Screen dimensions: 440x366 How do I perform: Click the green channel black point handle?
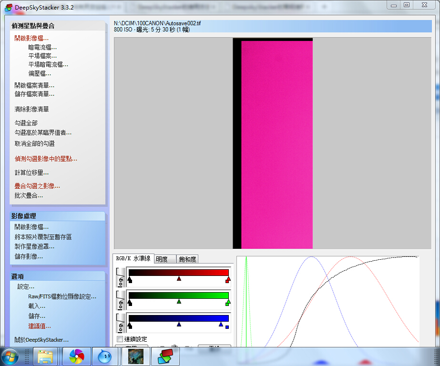pyautogui.click(x=130, y=303)
